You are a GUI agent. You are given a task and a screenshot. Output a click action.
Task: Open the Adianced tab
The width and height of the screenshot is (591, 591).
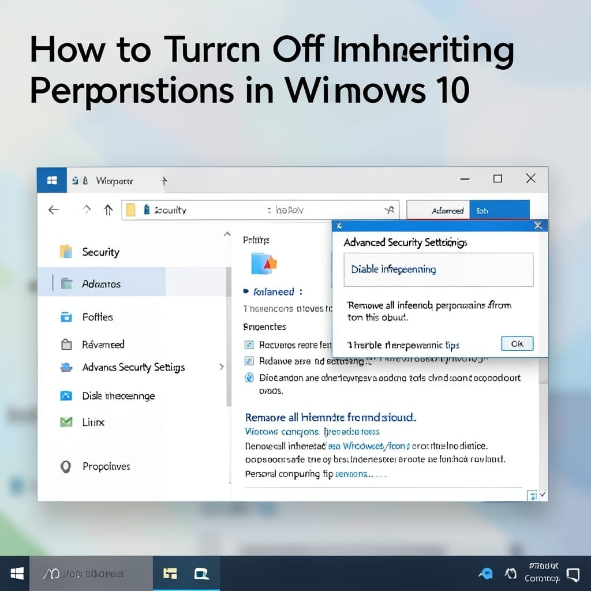(x=439, y=210)
